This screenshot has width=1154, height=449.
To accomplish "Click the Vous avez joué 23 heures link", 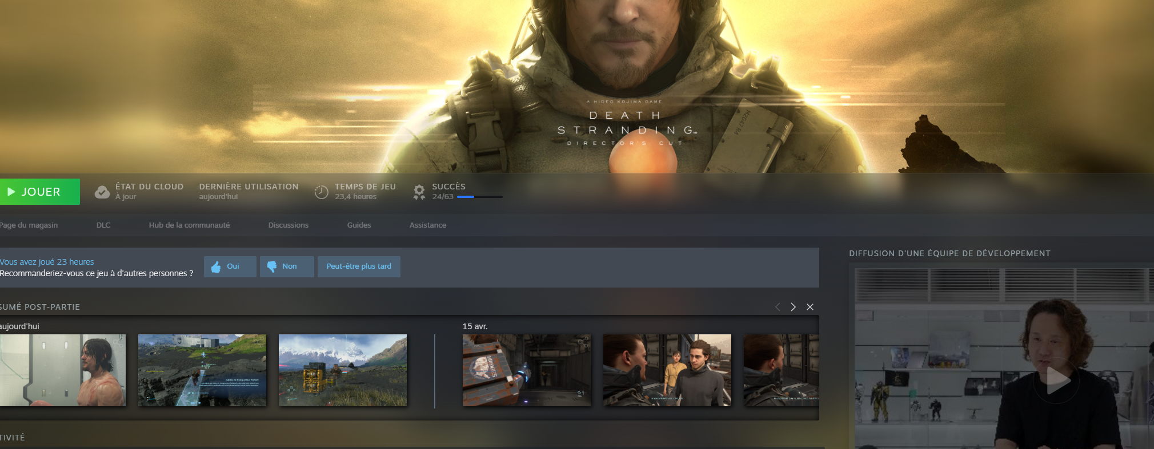I will coord(47,262).
